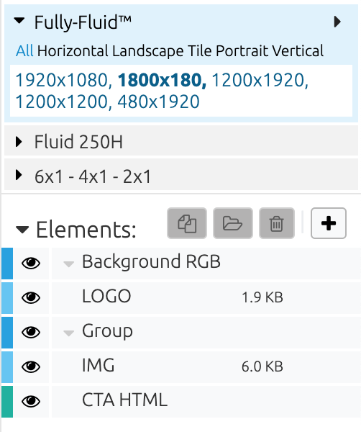The image size is (361, 432).
Task: Collapse the Fully-Fluid section
Action: click(19, 21)
